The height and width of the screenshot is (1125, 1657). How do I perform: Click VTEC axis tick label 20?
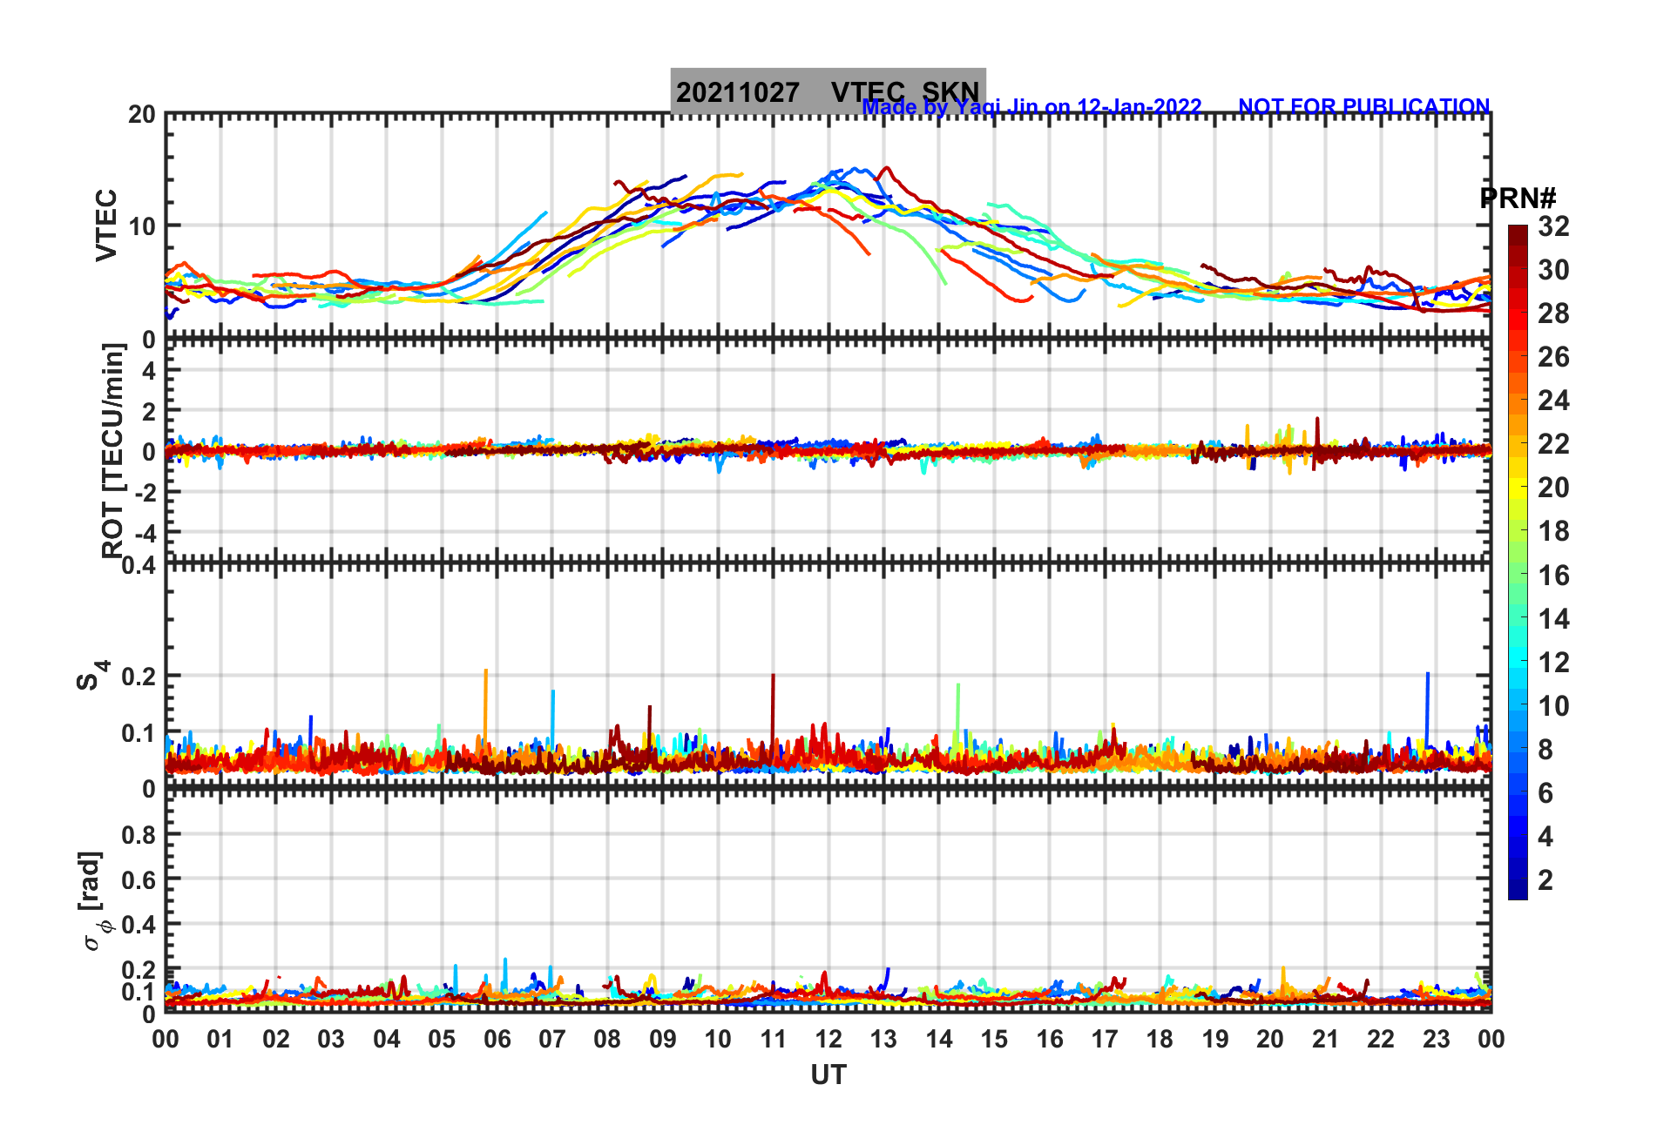click(x=143, y=115)
